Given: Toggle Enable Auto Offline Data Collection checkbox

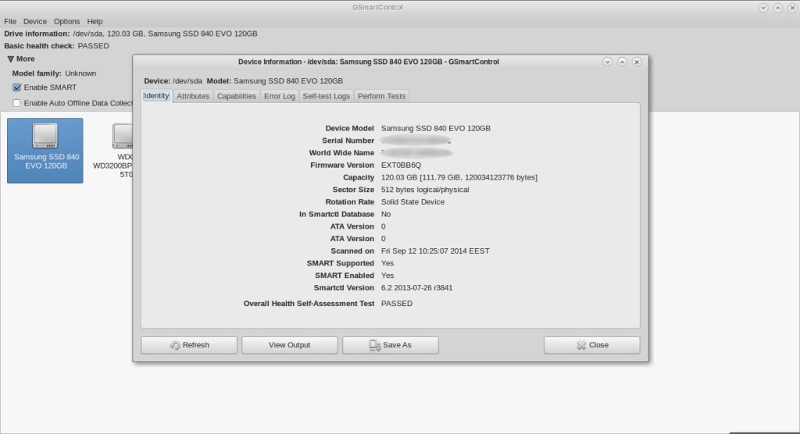Looking at the screenshot, I should 17,103.
